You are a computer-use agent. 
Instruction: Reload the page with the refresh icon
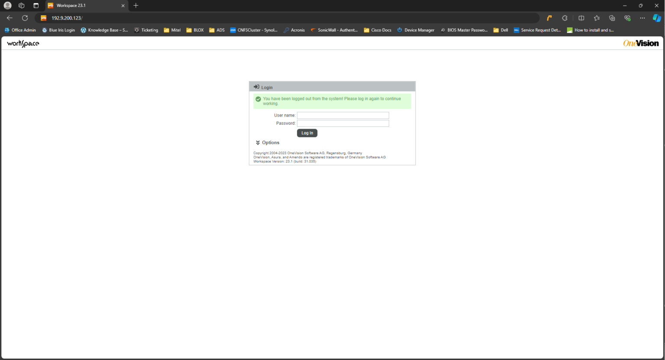tap(25, 18)
